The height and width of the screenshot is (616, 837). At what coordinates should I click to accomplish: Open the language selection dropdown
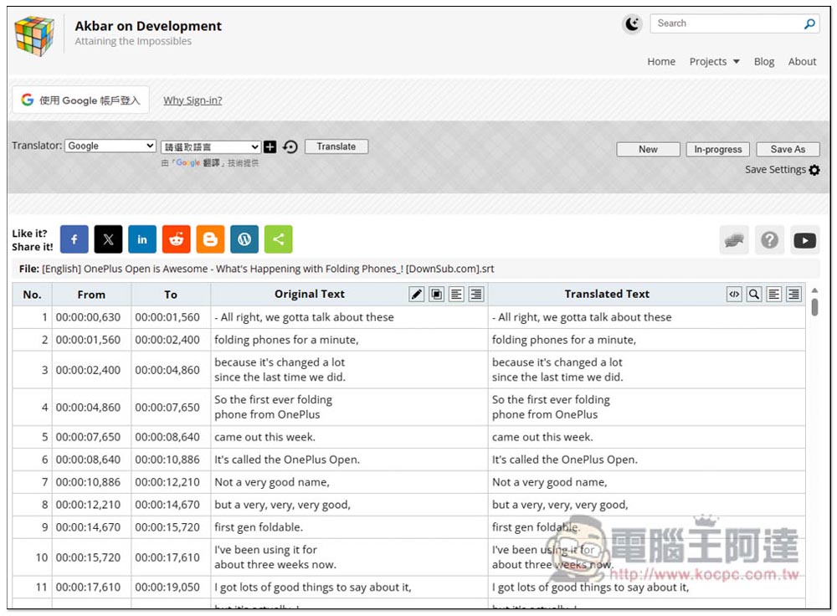click(211, 146)
